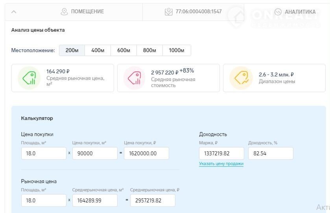
Task: Open the ПОМЕЩЕНИЕ tab
Action: pyautogui.click(x=83, y=12)
